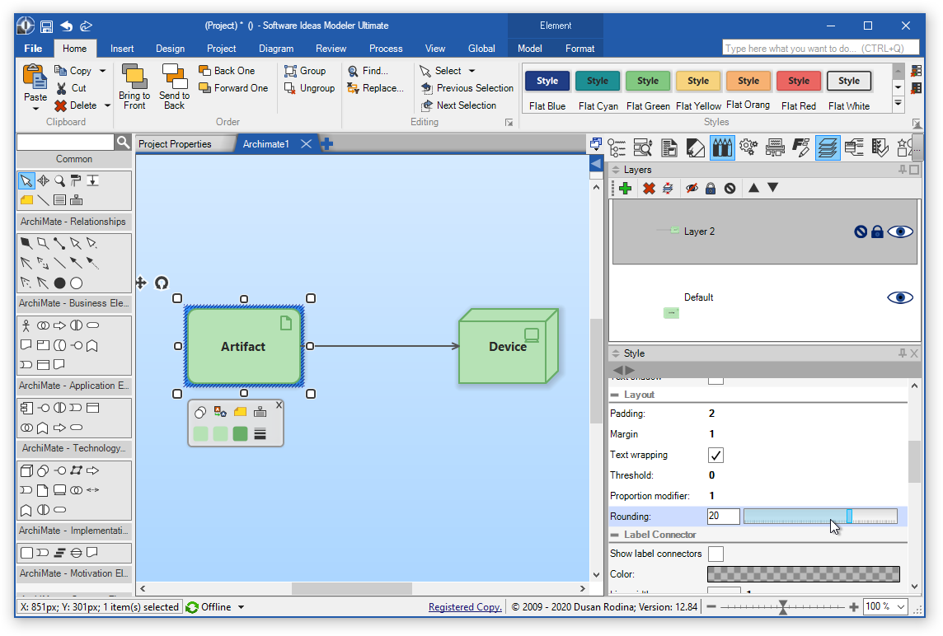Click Send to Back icon

[x=174, y=76]
